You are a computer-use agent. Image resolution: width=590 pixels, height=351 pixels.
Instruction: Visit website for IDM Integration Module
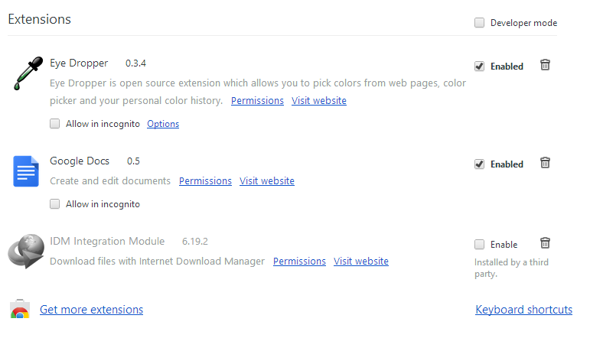coord(360,262)
